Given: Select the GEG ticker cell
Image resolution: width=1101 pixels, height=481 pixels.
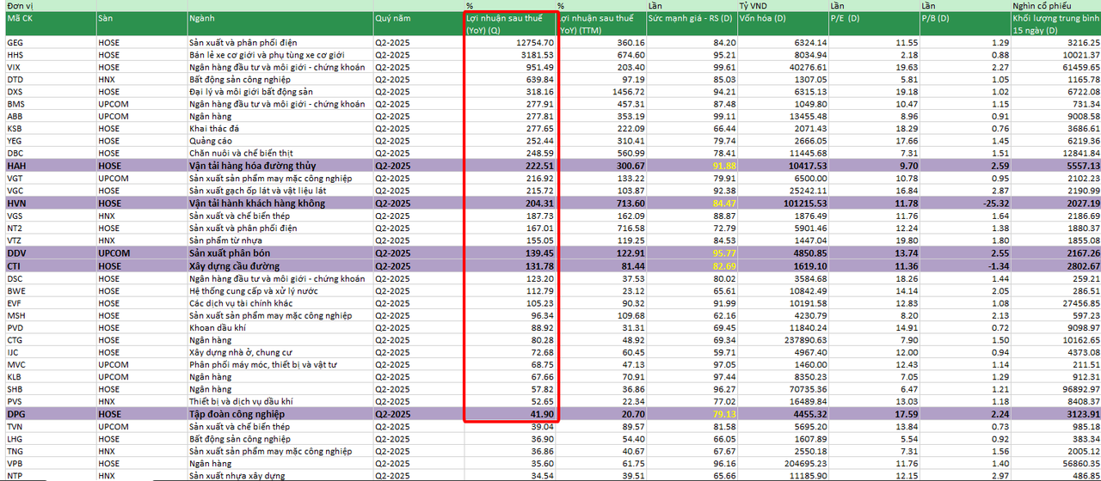Looking at the screenshot, I should (x=15, y=42).
